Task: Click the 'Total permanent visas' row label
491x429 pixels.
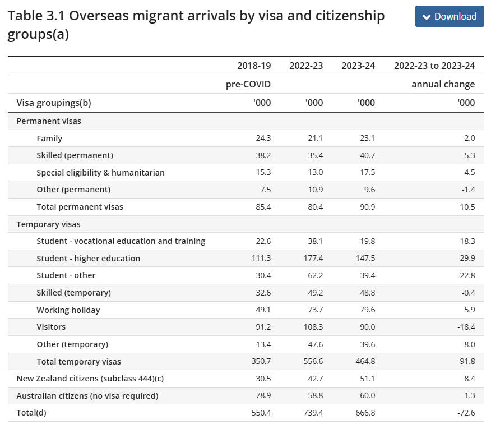Action: [x=80, y=207]
